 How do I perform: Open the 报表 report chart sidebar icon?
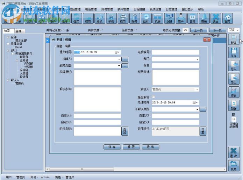coord(234,92)
